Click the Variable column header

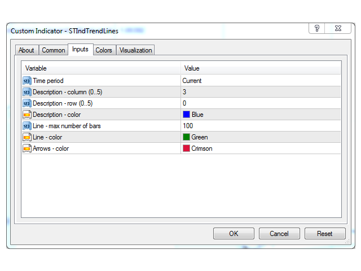[x=101, y=68]
